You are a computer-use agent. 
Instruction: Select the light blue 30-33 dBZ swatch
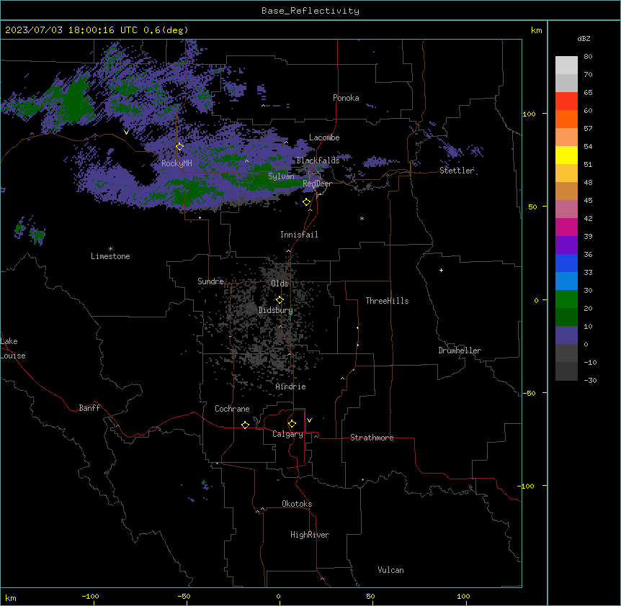[x=566, y=281]
